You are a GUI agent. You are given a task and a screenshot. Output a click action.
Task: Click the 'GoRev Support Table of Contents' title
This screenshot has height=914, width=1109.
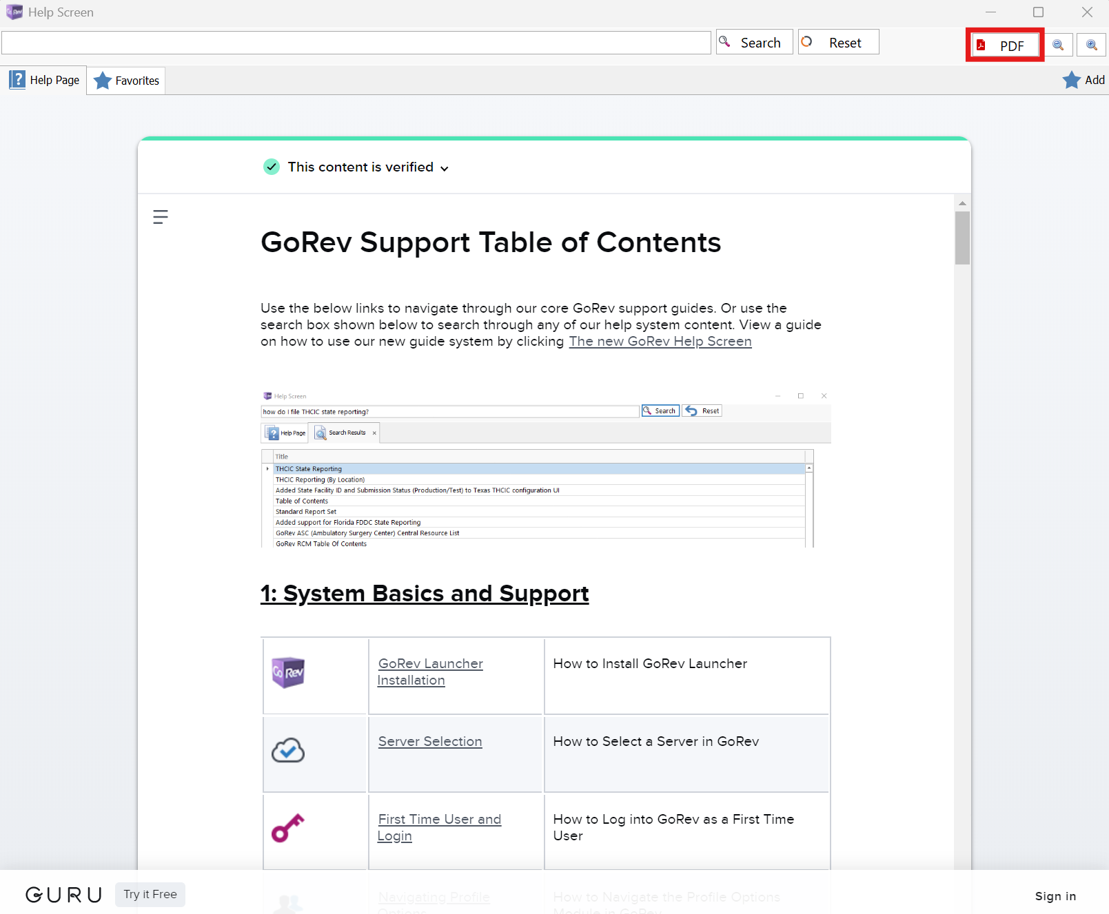[x=491, y=242]
